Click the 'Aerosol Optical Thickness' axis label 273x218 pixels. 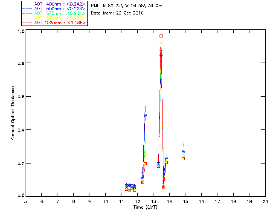pyautogui.click(x=13, y=113)
